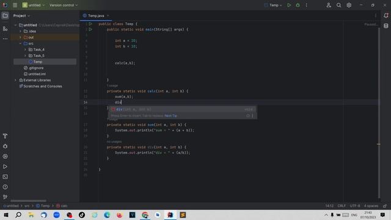
Task: Change UTF-8 file encoding
Action: point(355,206)
